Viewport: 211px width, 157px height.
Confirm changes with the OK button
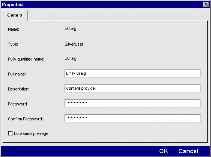click(163, 151)
